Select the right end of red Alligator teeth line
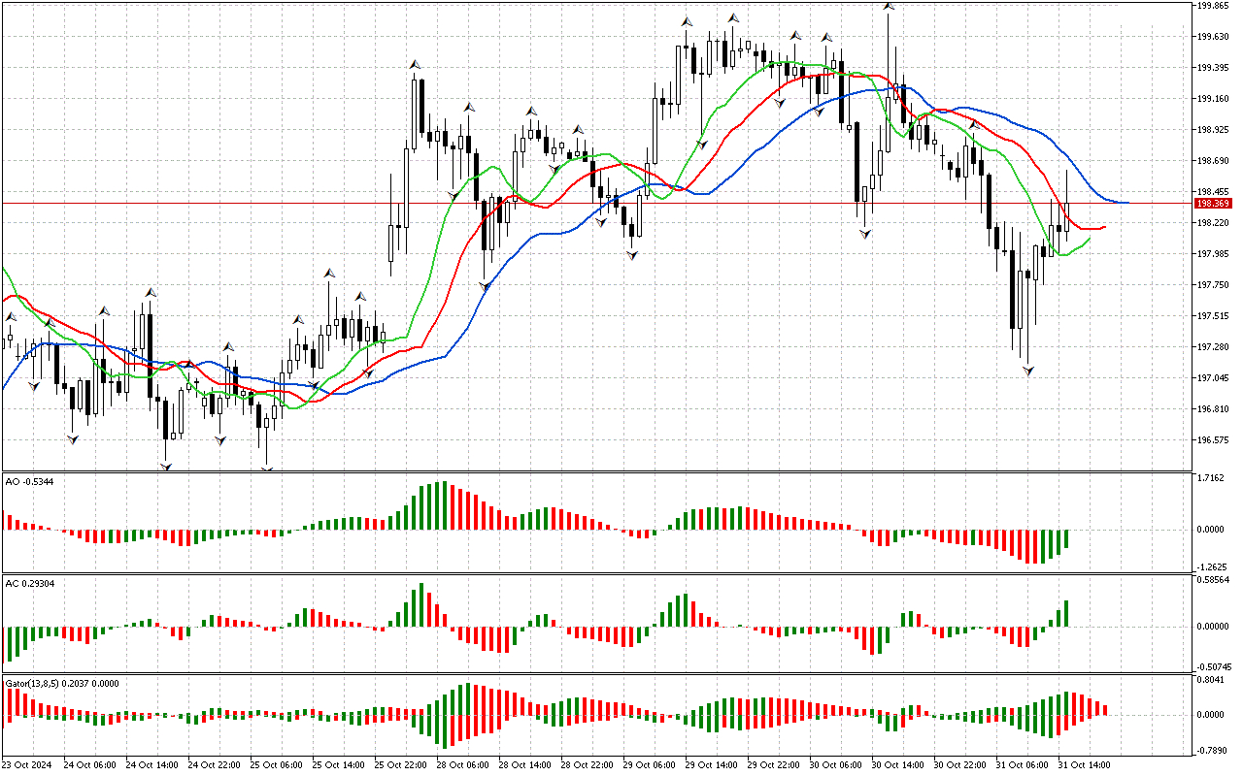This screenshot has height=776, width=1243. 1105,227
